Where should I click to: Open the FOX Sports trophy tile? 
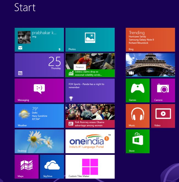pyautogui.click(x=90, y=91)
